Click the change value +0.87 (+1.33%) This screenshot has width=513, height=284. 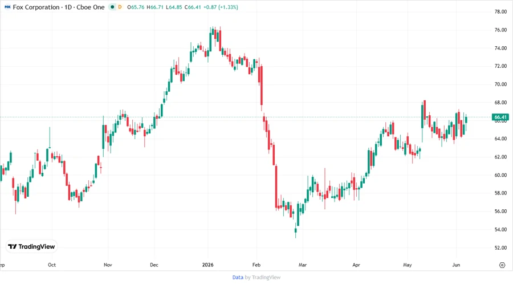coord(221,7)
